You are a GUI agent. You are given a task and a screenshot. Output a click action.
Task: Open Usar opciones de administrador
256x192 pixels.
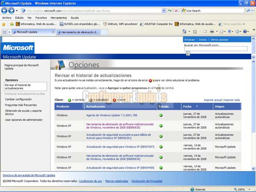[23, 120]
